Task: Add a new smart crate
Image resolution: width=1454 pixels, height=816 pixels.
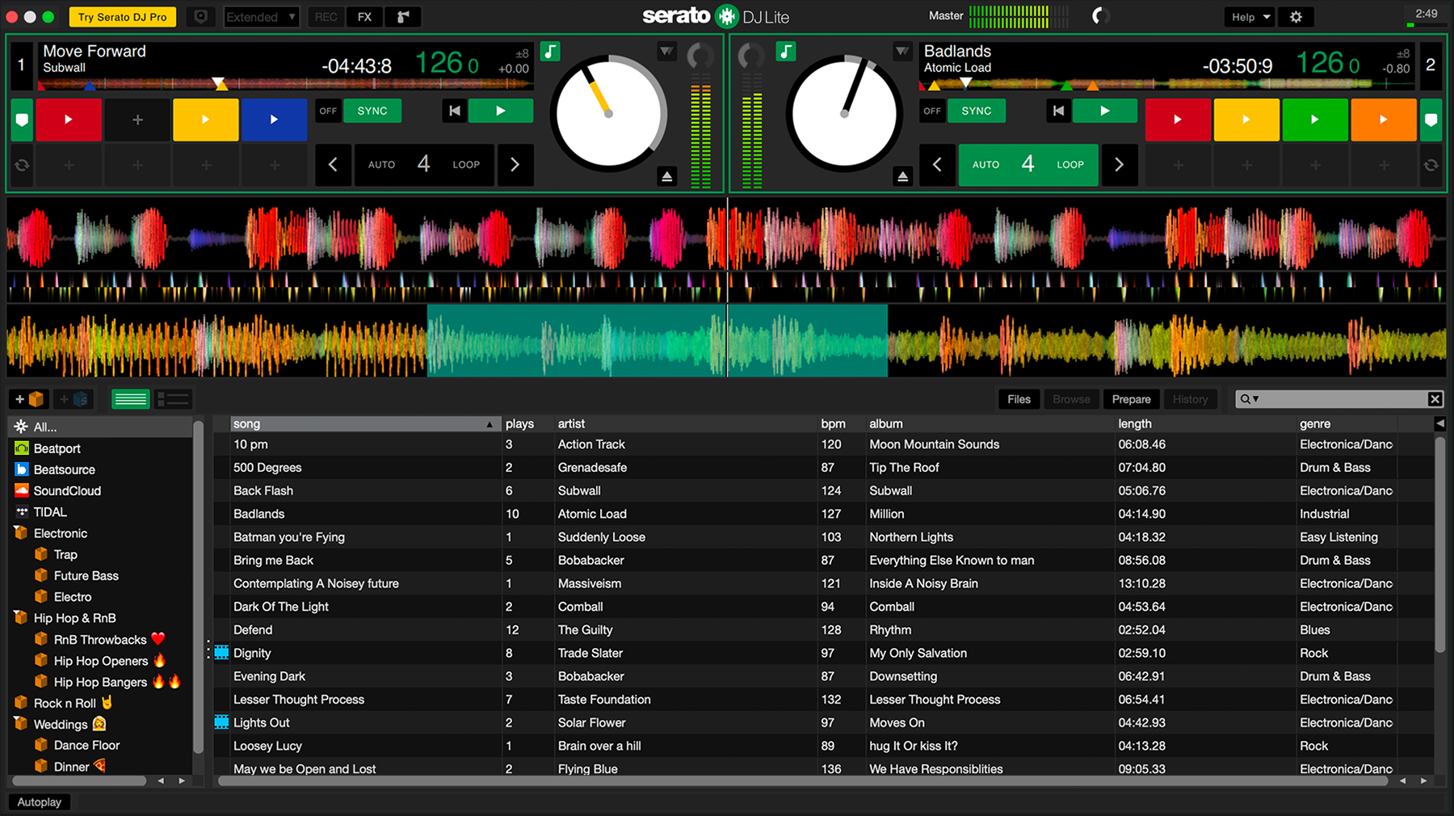Action: pyautogui.click(x=74, y=399)
